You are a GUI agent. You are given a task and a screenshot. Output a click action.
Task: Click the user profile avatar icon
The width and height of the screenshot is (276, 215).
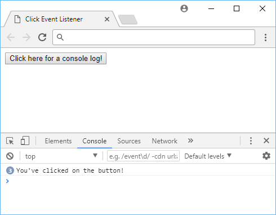[184, 8]
